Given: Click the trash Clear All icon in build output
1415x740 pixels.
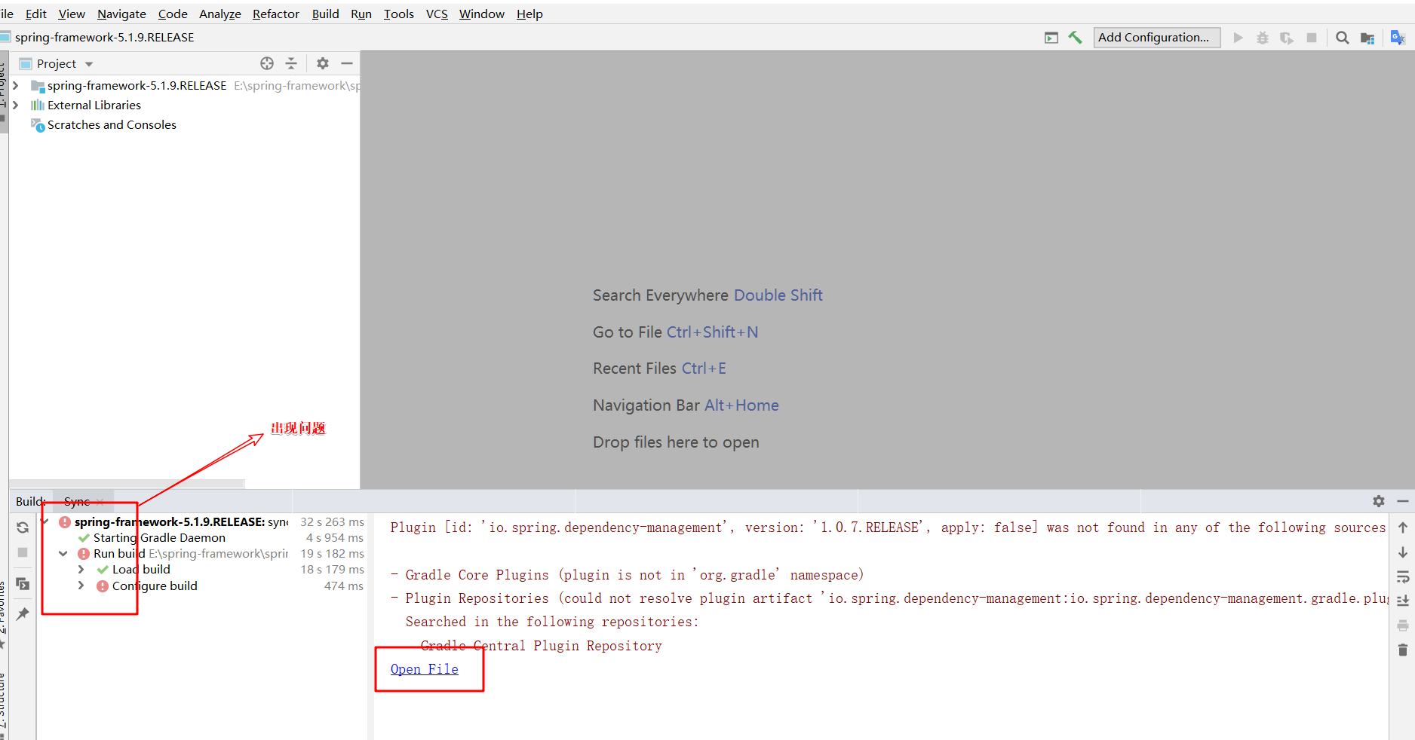Looking at the screenshot, I should pos(1403,650).
